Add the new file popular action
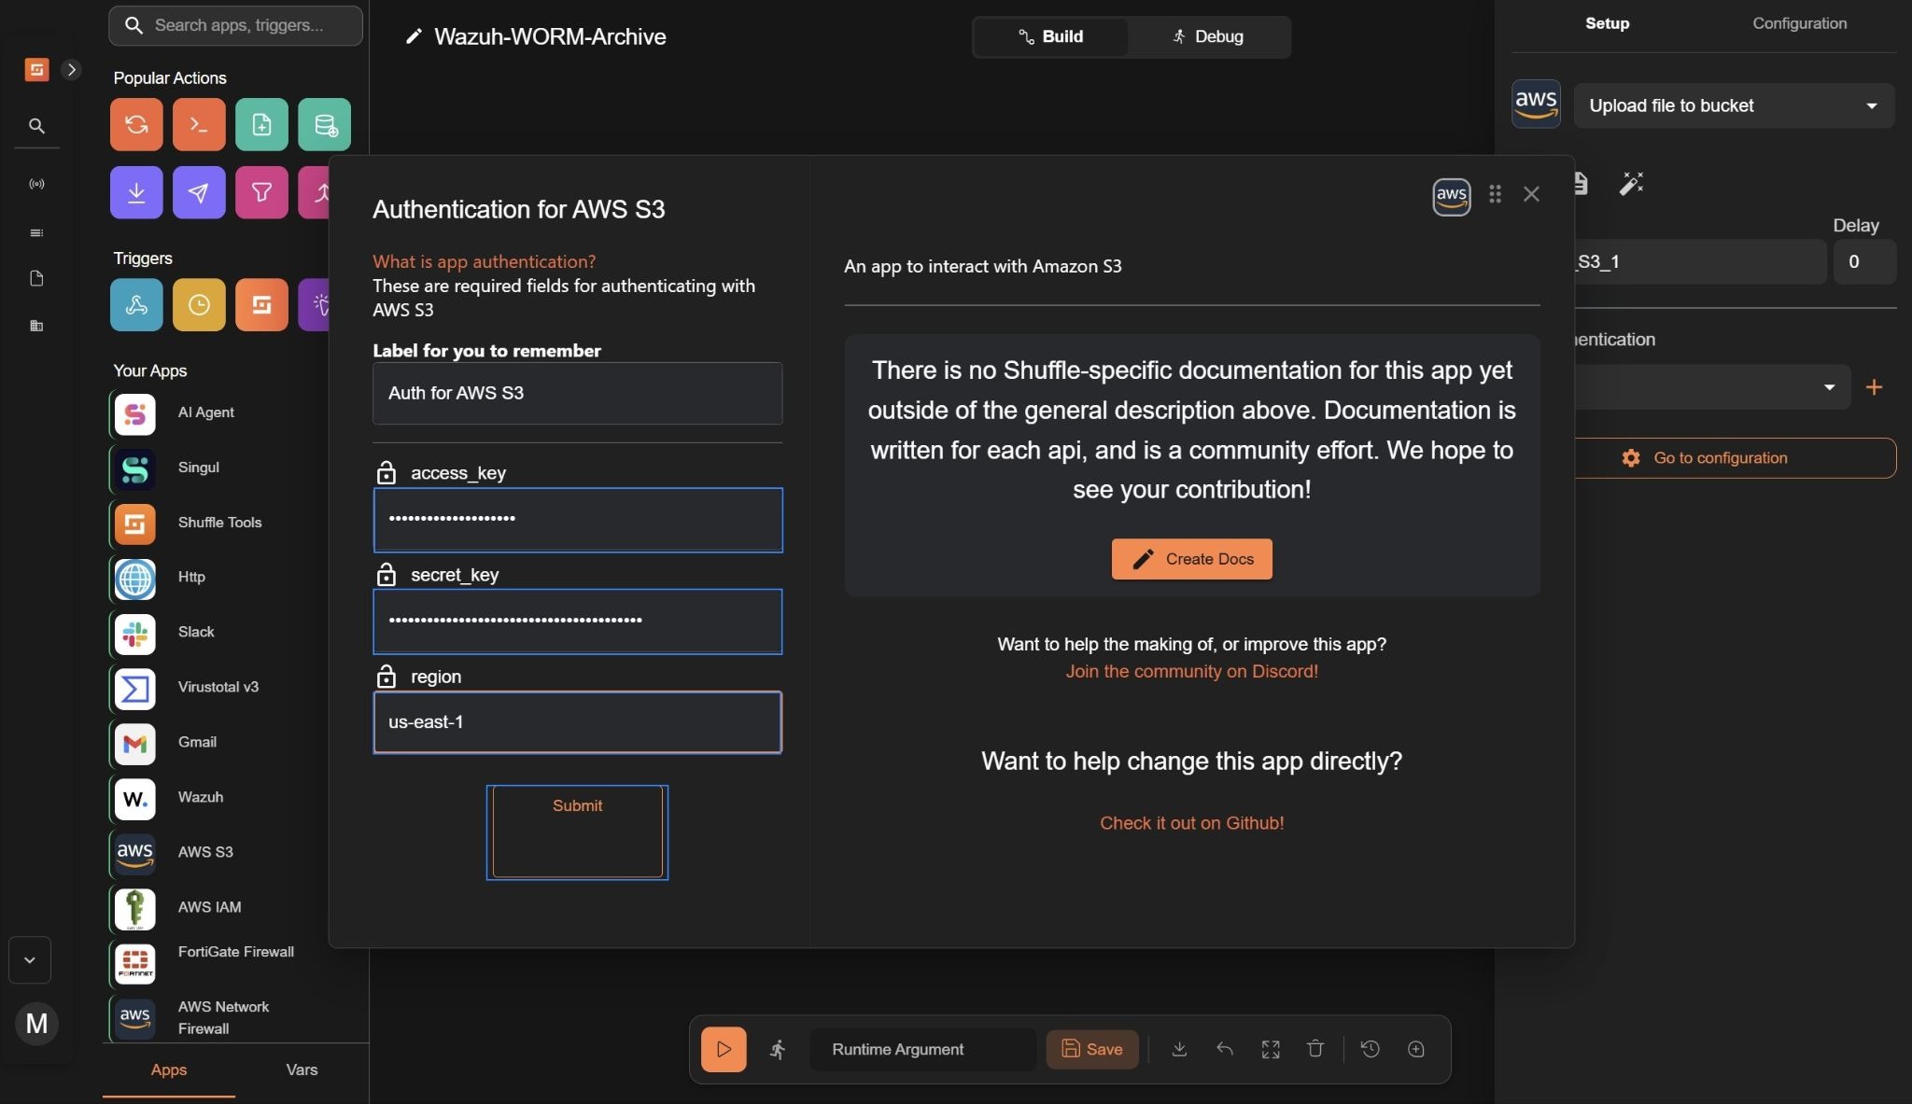The height and width of the screenshot is (1104, 1912). 261,124
